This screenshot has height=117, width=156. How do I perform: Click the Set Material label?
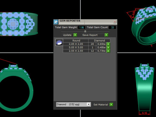click(101, 105)
